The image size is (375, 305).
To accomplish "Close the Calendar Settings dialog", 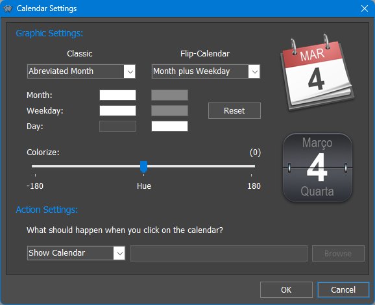I will click(x=365, y=8).
